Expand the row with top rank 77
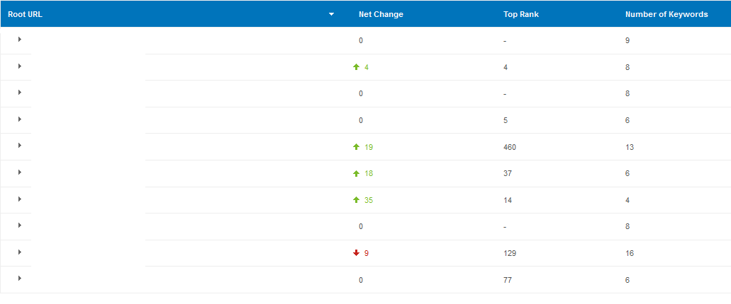731x304 pixels. [x=20, y=278]
